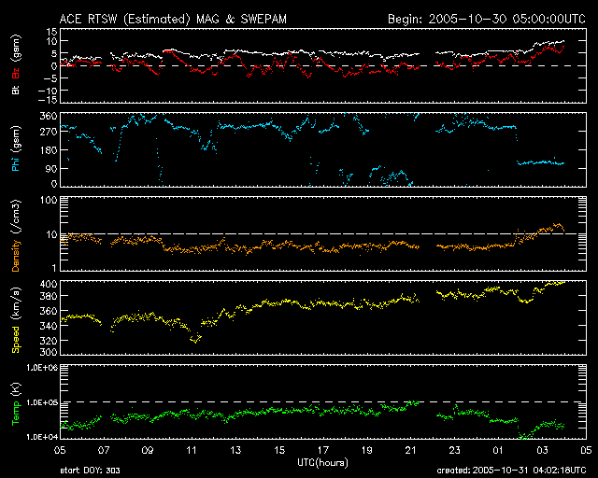
Task: Click the '-10' tick on Bt Bz axis
Action: point(48,91)
